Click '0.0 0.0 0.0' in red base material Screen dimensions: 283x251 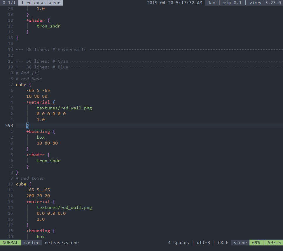(x=51, y=114)
